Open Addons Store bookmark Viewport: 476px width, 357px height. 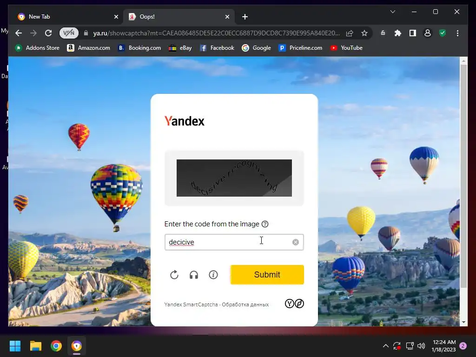point(37,48)
